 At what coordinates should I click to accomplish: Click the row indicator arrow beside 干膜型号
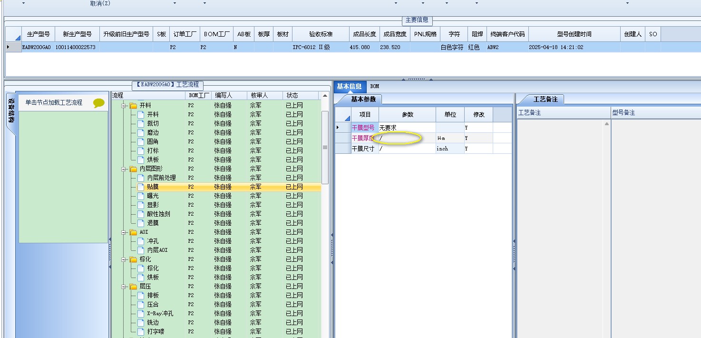pos(338,128)
